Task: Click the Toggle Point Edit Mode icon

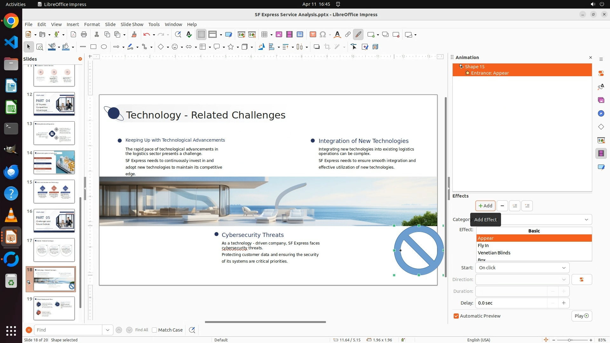Action: pos(354,47)
